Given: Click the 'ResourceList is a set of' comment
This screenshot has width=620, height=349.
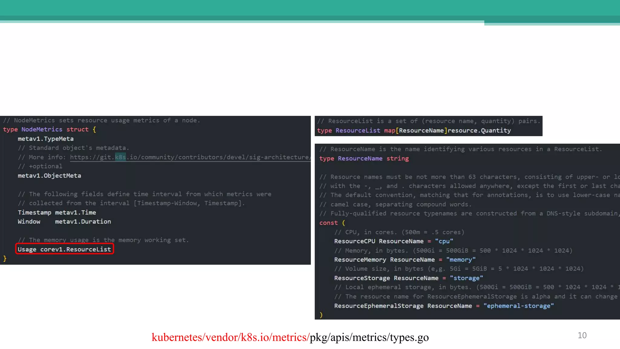Looking at the screenshot, I should click(x=429, y=121).
